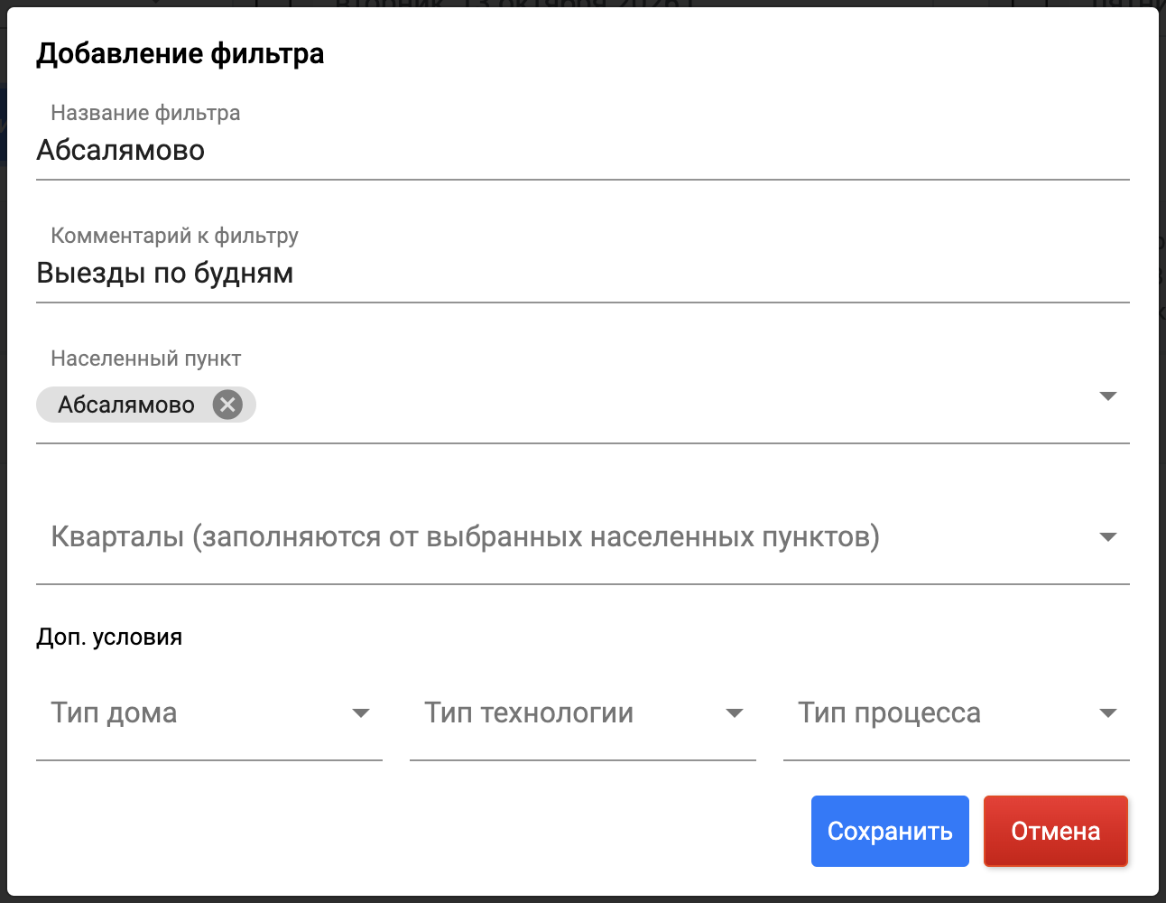Focus the Название фильтра input field
1166x903 pixels.
click(583, 150)
